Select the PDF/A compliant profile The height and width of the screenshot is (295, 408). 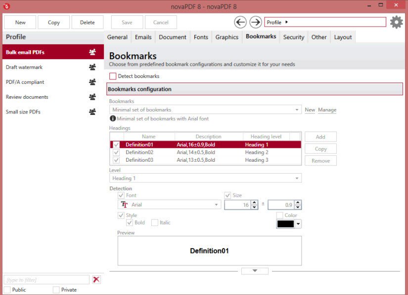(53, 82)
